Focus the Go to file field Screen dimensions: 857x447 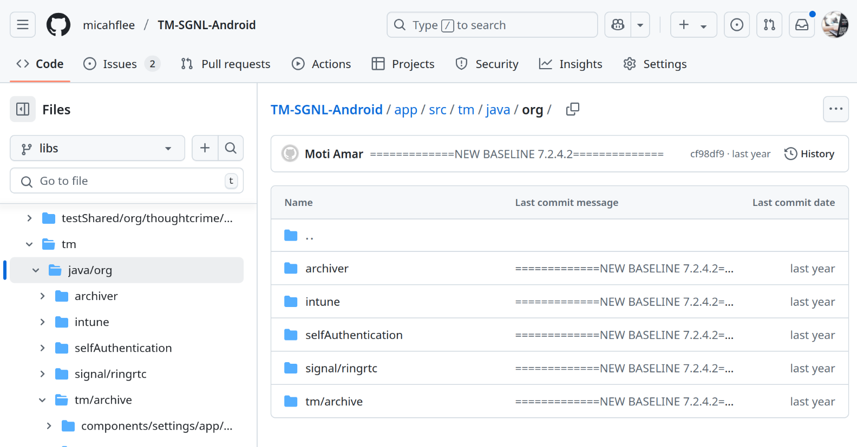tap(127, 181)
